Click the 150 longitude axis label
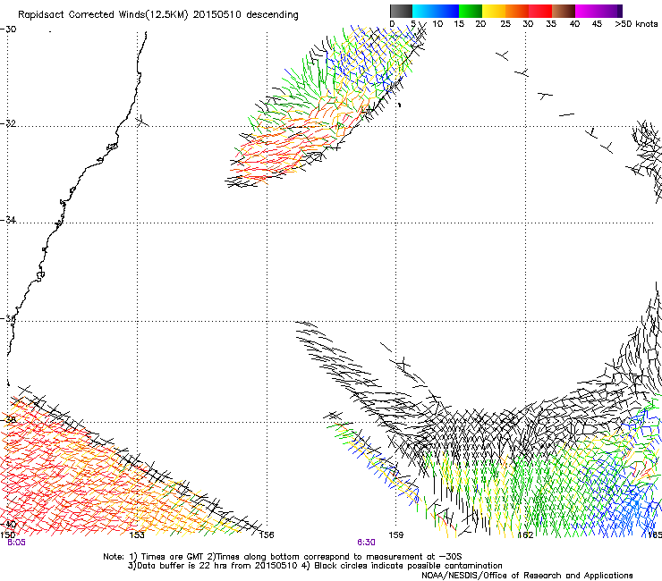Image resolution: width=662 pixels, height=581 pixels. coord(7,535)
